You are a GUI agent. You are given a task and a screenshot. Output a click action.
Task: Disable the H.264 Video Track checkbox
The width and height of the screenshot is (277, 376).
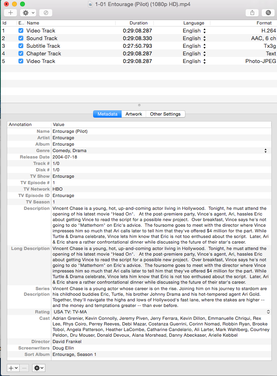[x=21, y=30]
